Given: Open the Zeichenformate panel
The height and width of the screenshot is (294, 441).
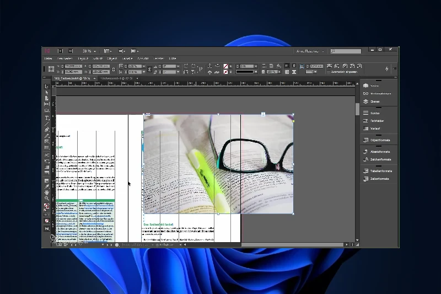Looking at the screenshot, I should pyautogui.click(x=380, y=159).
